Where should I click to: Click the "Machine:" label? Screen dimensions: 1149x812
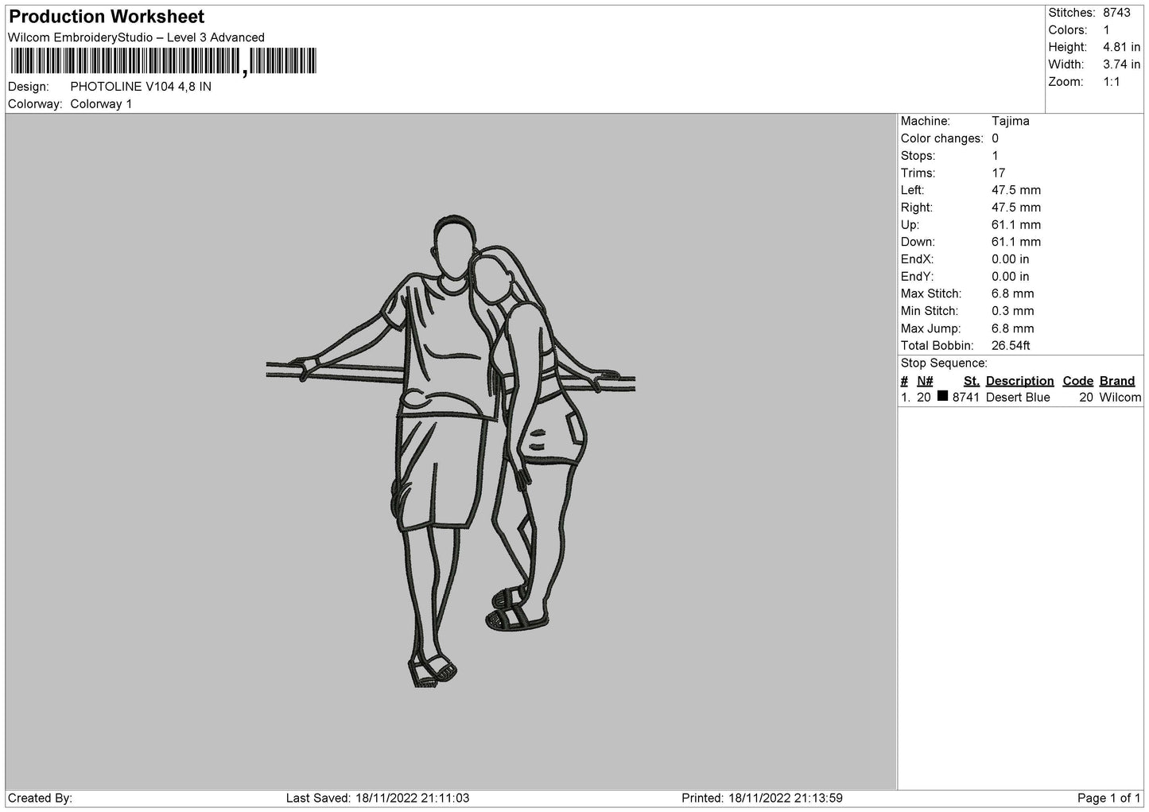(x=925, y=121)
